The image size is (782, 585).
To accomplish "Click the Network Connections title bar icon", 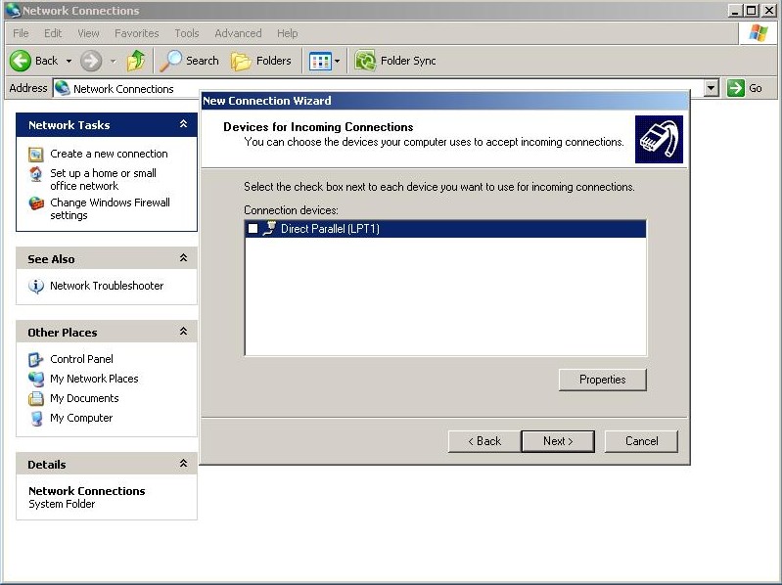I will [x=13, y=10].
